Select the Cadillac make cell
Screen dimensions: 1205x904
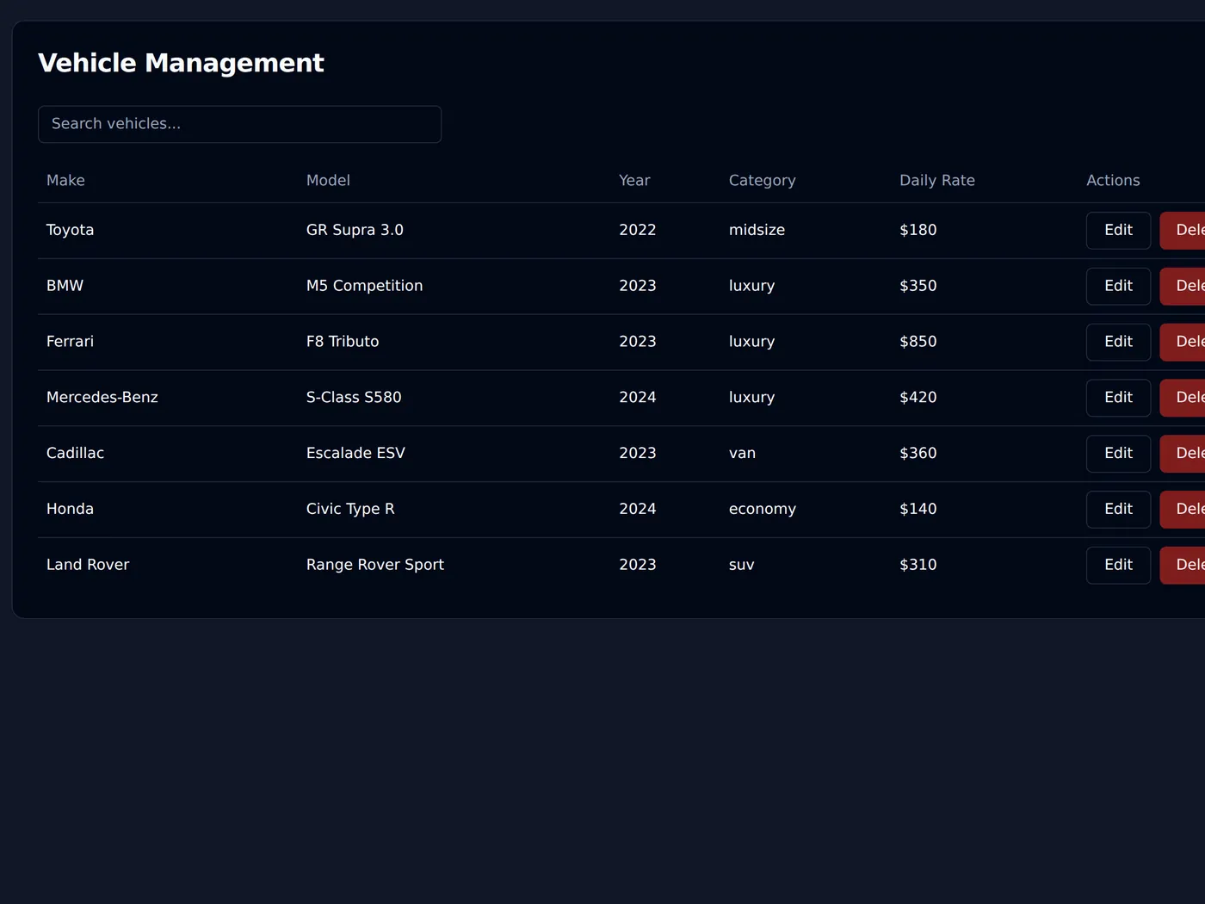point(75,454)
